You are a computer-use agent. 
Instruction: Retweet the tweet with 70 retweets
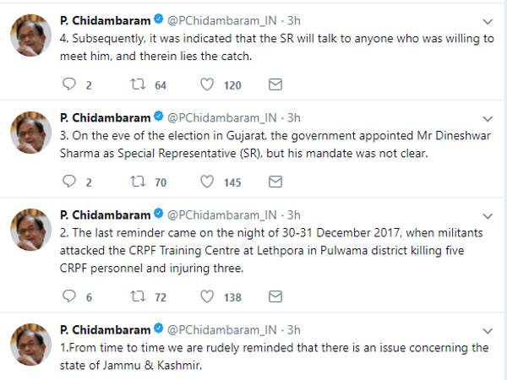(x=134, y=182)
